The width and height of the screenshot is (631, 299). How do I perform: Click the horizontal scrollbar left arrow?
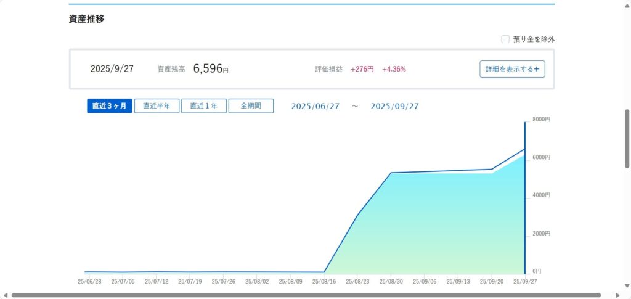pyautogui.click(x=6, y=295)
